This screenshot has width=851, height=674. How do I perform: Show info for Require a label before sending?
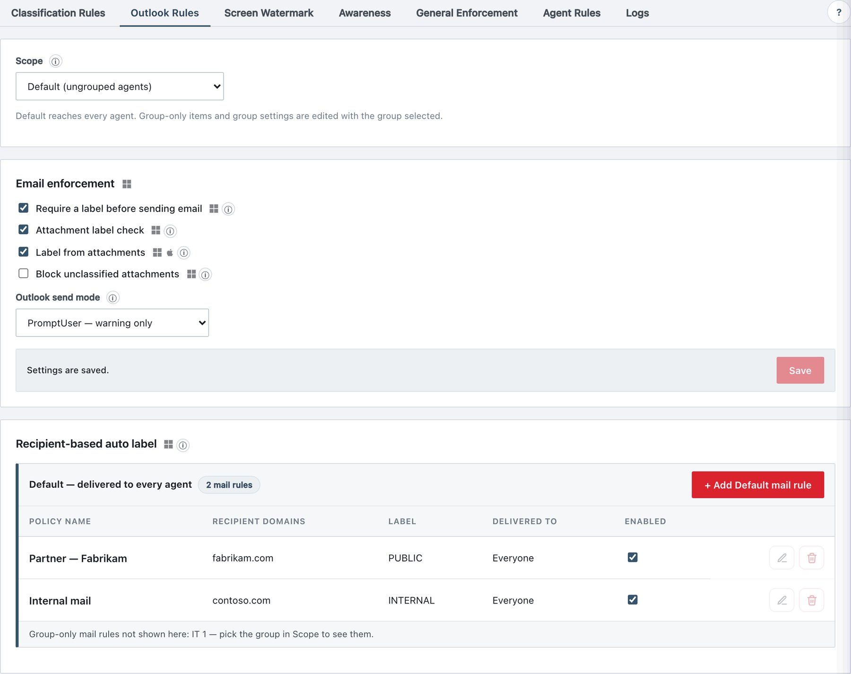[228, 209]
